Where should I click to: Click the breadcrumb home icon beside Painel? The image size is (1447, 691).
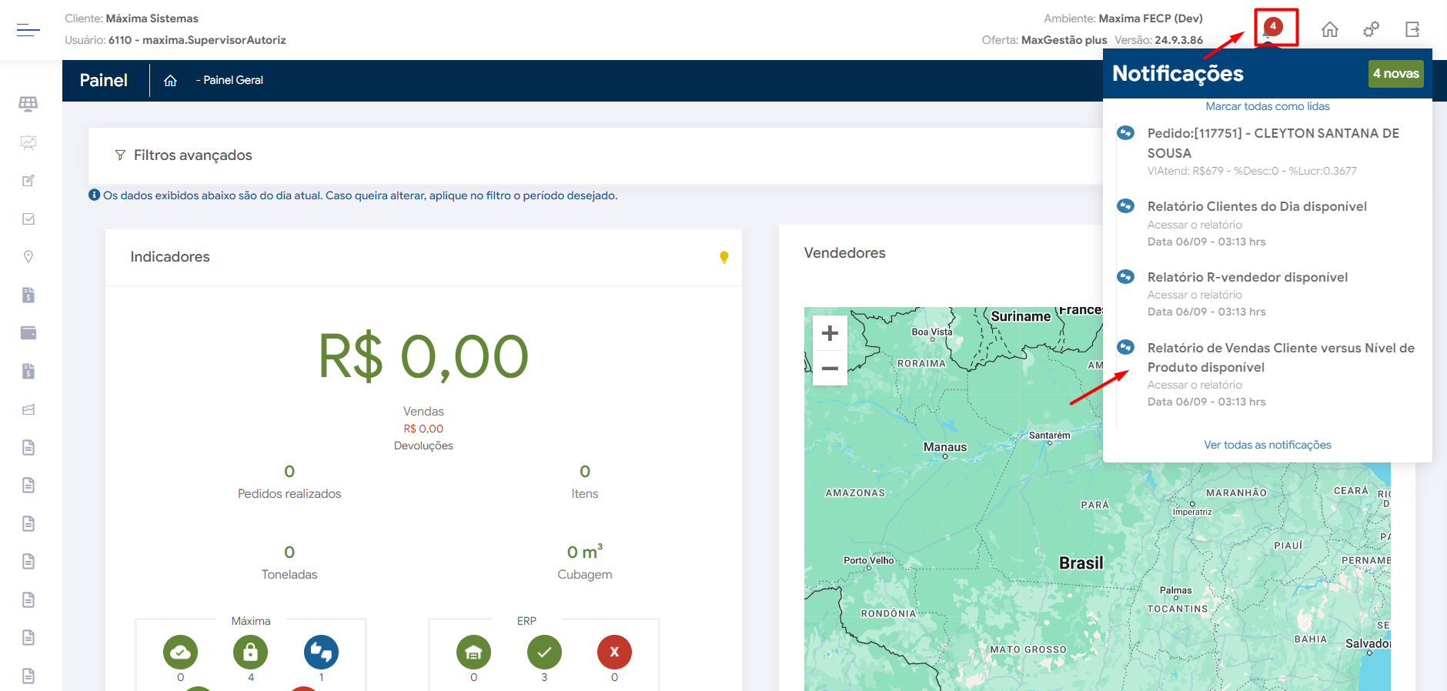coord(171,81)
